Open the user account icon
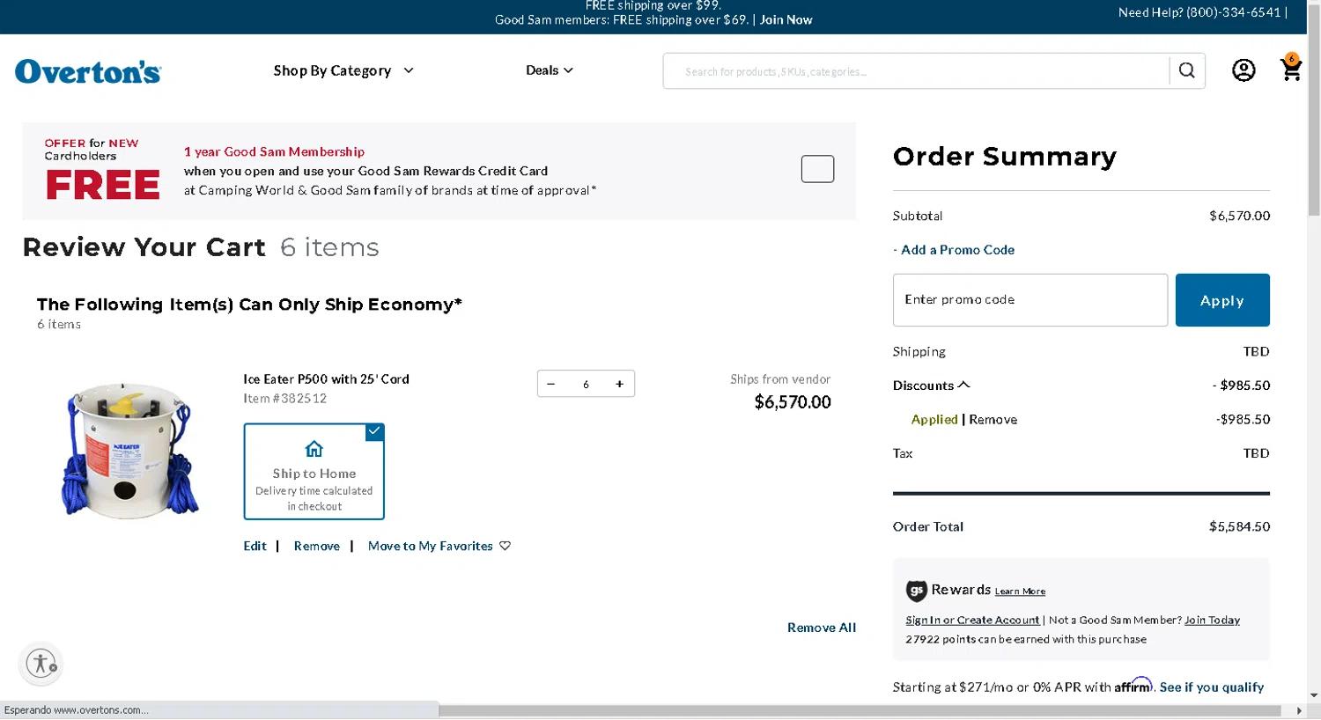This screenshot has height=720, width=1321. tap(1243, 70)
